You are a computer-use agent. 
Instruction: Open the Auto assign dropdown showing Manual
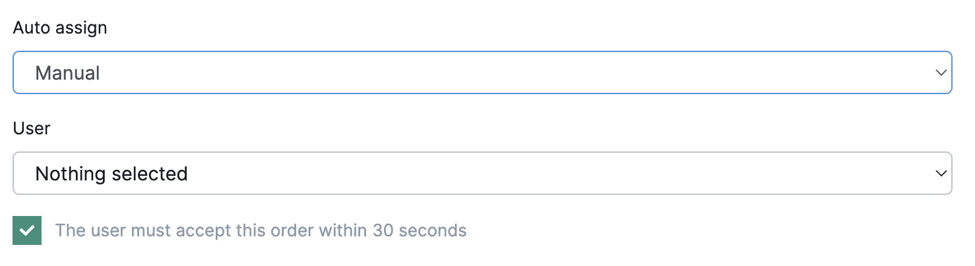482,72
